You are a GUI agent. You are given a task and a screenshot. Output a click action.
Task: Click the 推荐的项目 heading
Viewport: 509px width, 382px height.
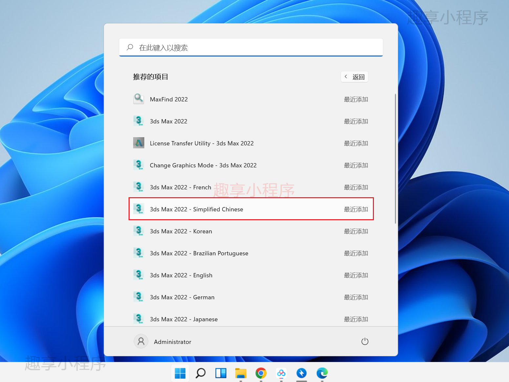(x=151, y=77)
